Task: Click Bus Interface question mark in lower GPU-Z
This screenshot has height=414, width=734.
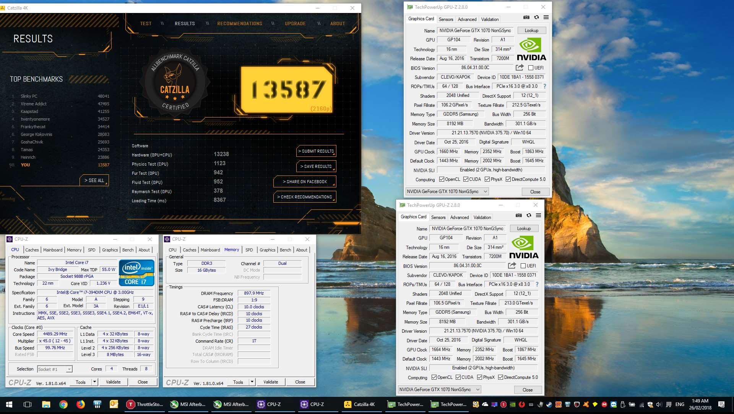Action: pyautogui.click(x=537, y=284)
